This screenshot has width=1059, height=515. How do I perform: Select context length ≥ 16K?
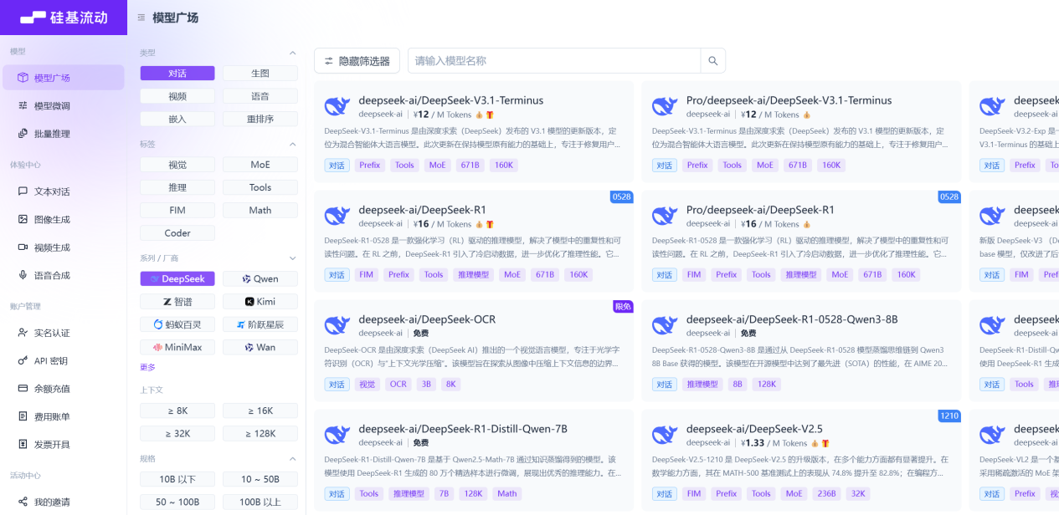(x=260, y=410)
